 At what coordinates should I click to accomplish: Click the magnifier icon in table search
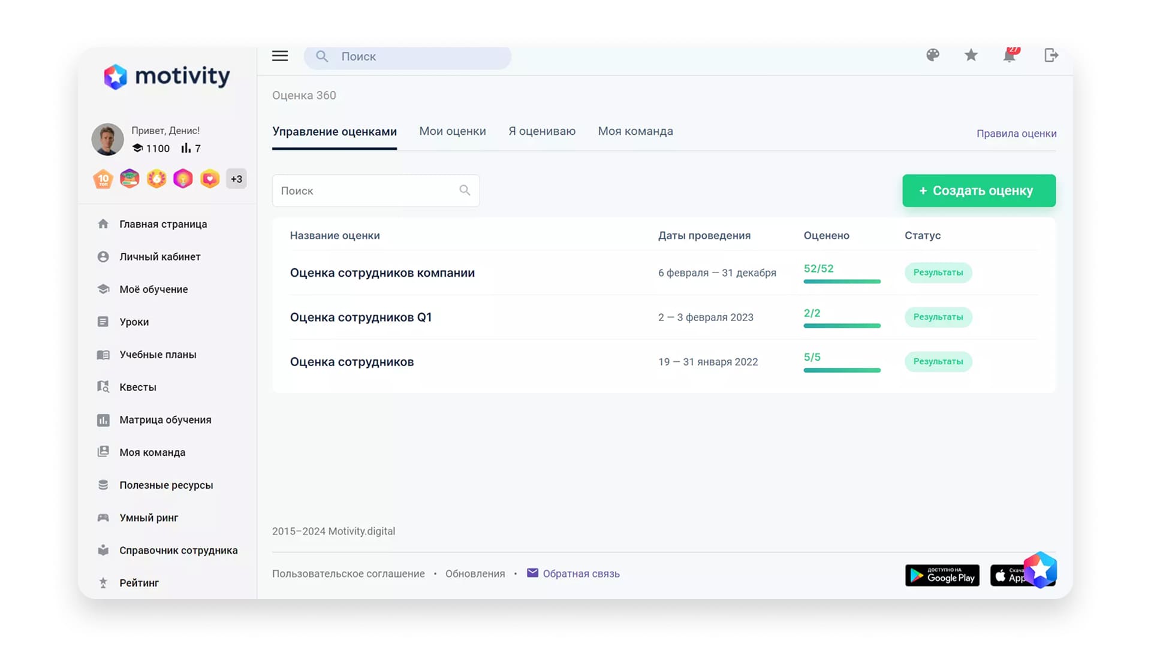point(465,191)
